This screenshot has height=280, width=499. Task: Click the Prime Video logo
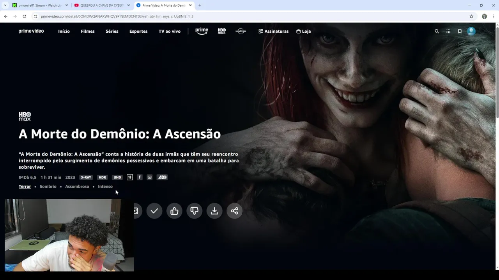(31, 31)
